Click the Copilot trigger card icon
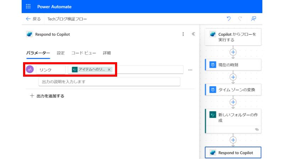The image size is (284, 159). click(x=212, y=34)
